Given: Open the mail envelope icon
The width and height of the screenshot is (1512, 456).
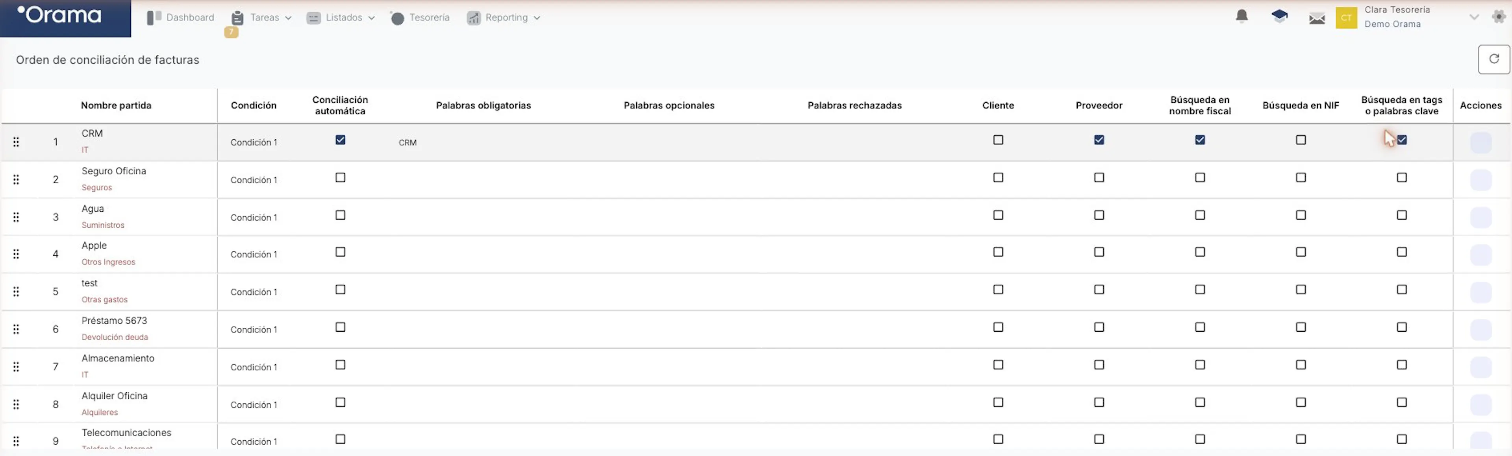Looking at the screenshot, I should click(x=1317, y=18).
